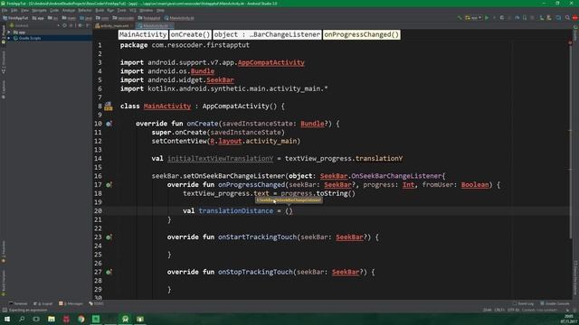Select Gradle Scripts in project panel
579x325 pixels.
tap(30, 38)
